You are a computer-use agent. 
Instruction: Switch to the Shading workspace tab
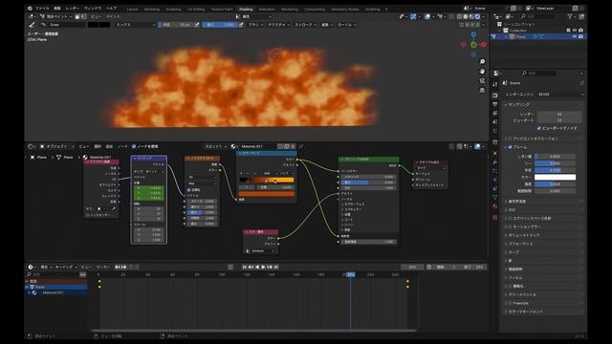click(246, 9)
